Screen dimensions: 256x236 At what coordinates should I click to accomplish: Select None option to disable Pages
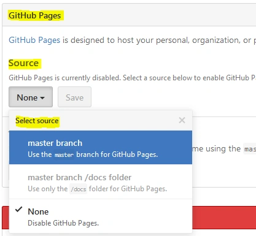pos(101,216)
